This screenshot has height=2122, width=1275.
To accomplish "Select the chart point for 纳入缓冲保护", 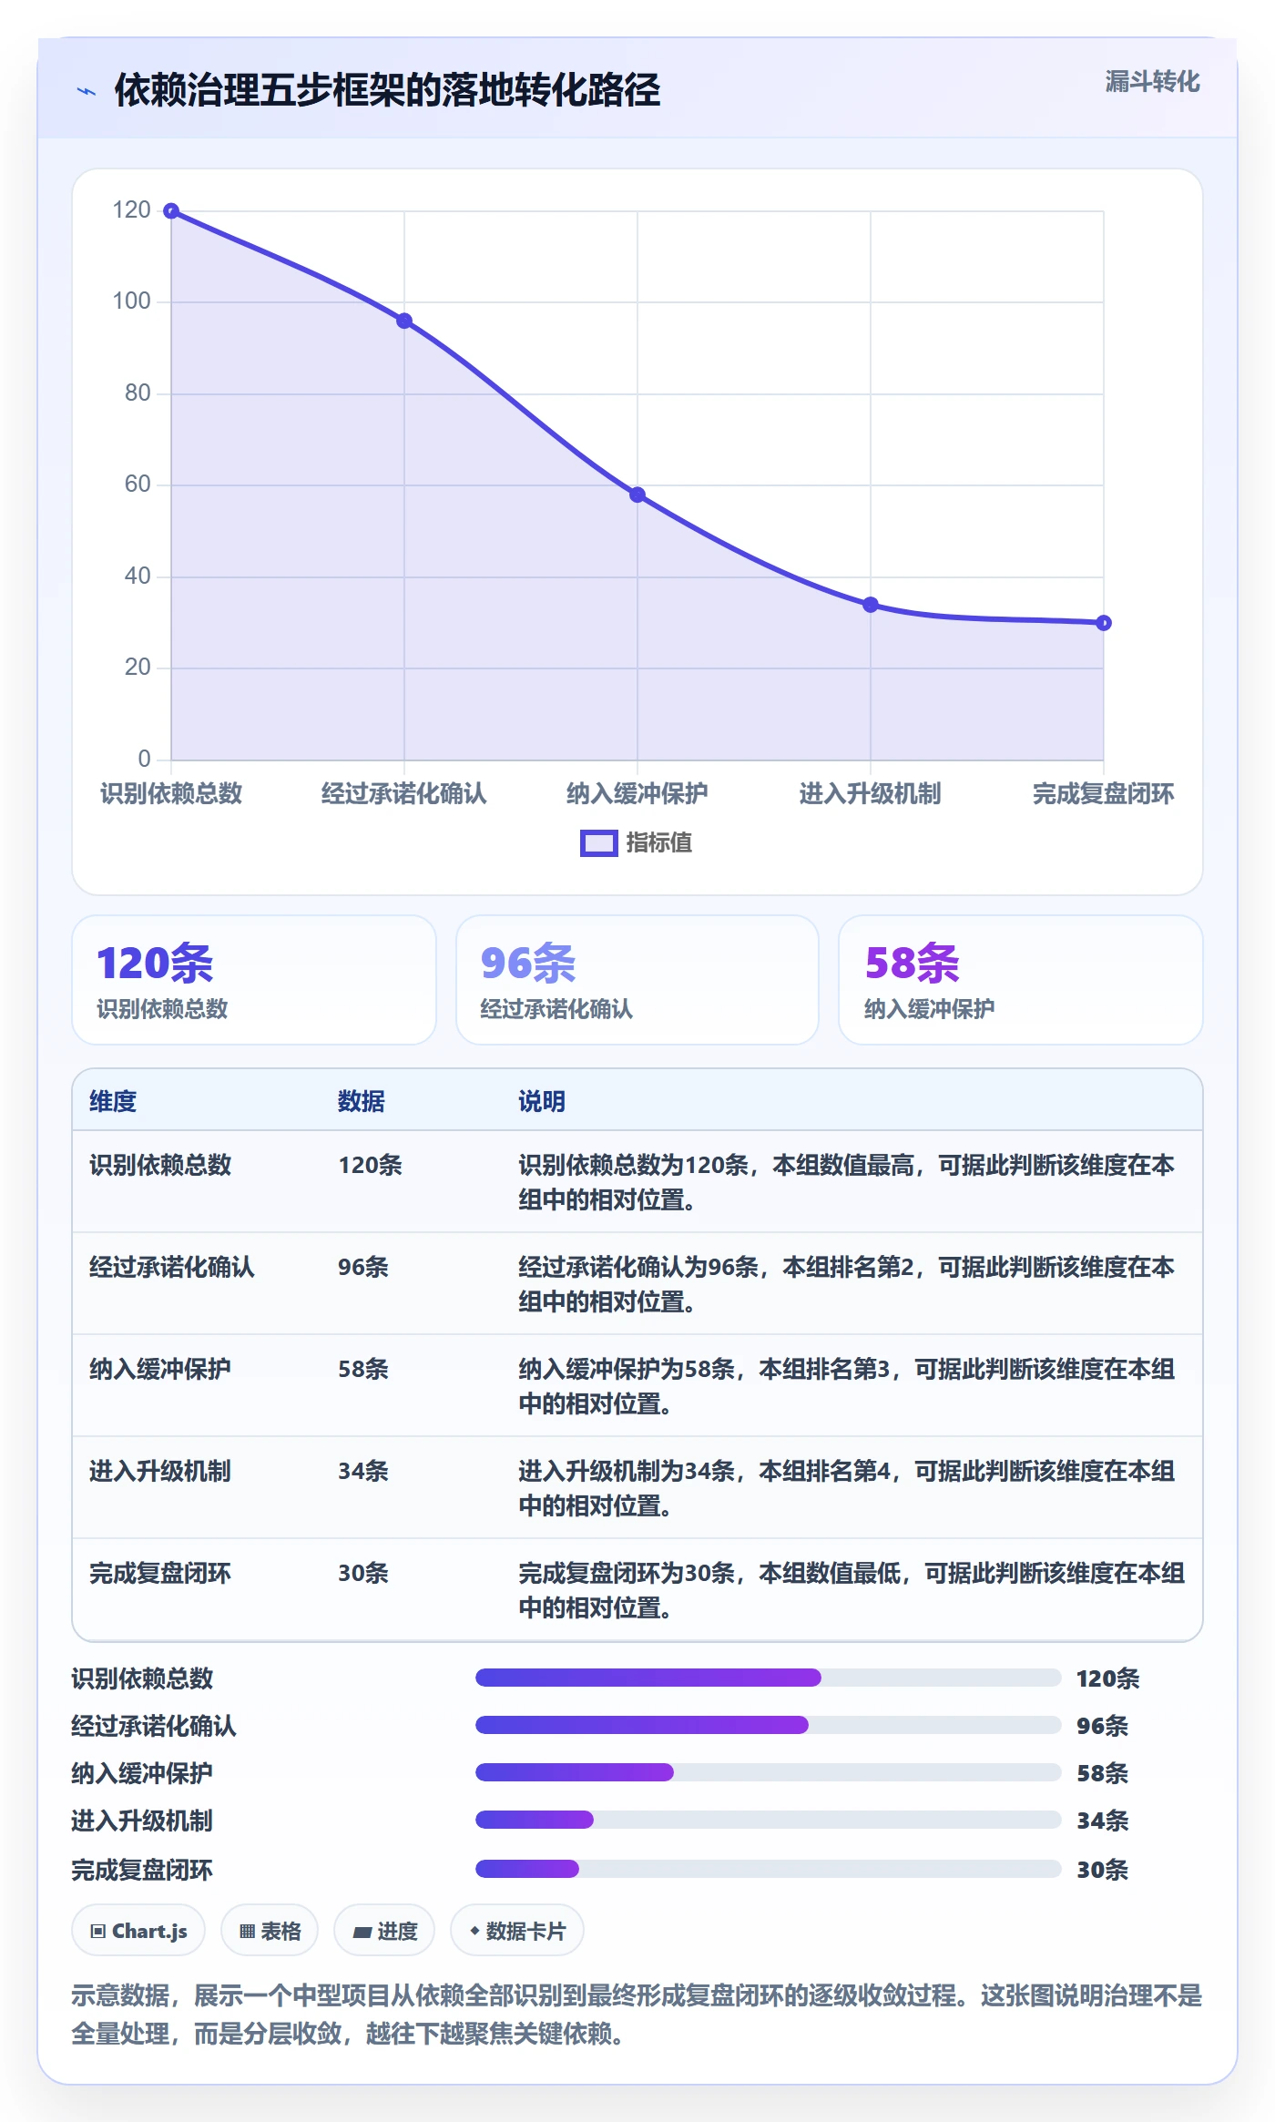I will coord(637,495).
